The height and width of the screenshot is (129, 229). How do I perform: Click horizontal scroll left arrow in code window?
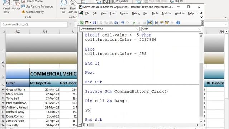87,125
